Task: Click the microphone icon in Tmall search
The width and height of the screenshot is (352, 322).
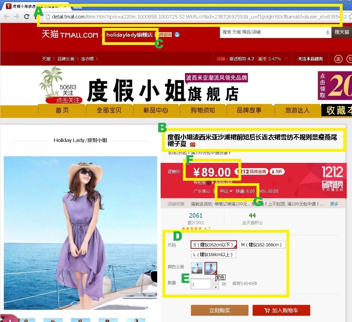Action: point(328,32)
